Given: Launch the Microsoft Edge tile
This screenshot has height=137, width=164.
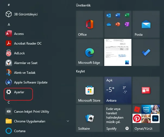Looking at the screenshot, I should pyautogui.click(x=89, y=52).
